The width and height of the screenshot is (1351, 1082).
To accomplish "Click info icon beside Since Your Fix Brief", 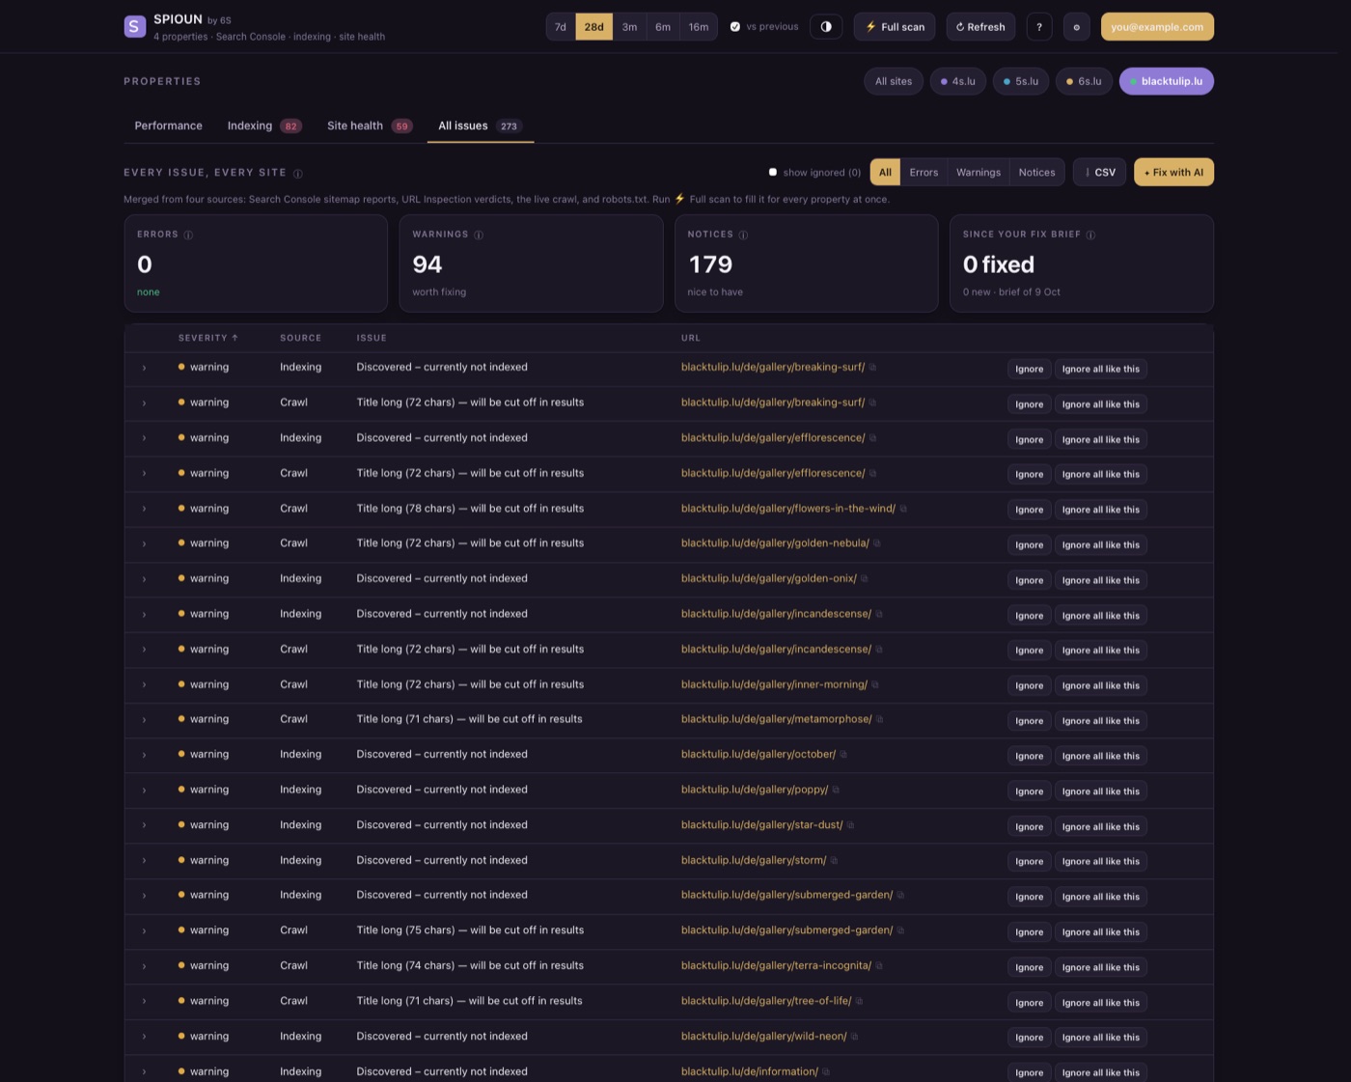I will (1090, 235).
